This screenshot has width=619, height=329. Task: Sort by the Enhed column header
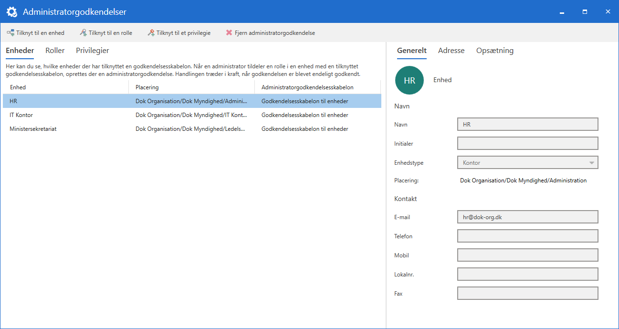pyautogui.click(x=66, y=87)
